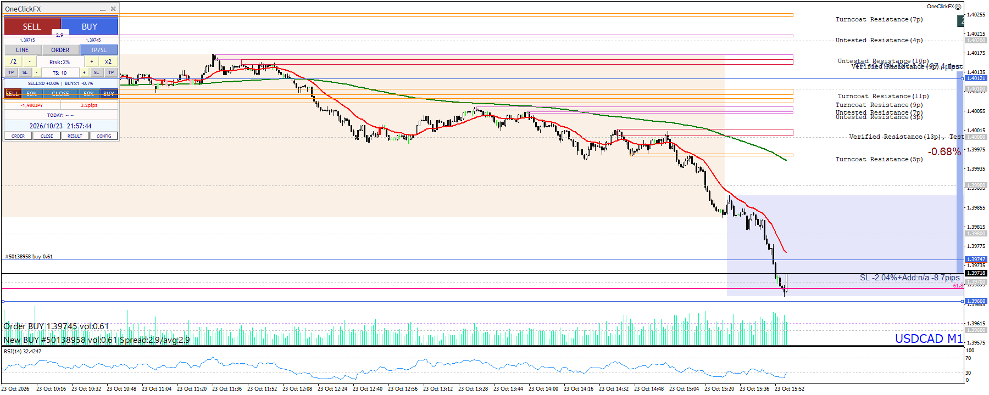The width and height of the screenshot is (989, 395).
Task: Click the TS: 10 trailing stop field
Action: [x=60, y=73]
